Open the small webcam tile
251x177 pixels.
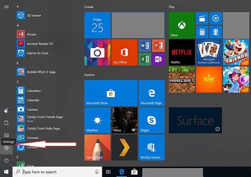pos(216,32)
